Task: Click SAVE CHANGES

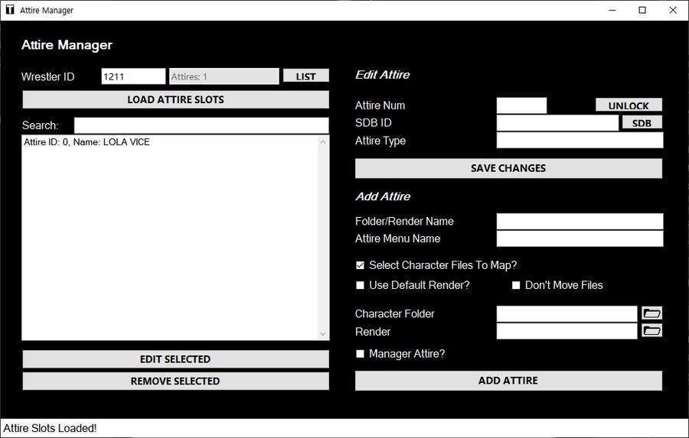Action: coord(508,168)
